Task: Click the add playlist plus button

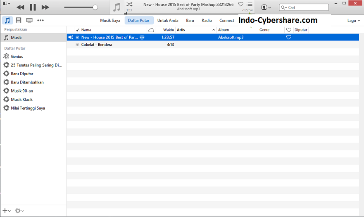Action: pyautogui.click(x=7, y=211)
